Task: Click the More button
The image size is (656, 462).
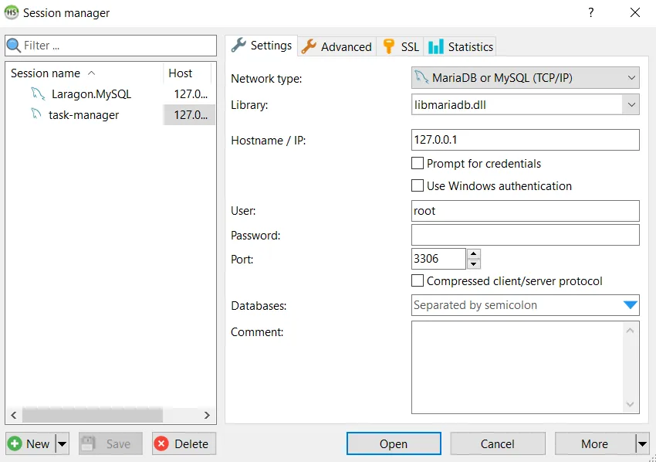Action: coord(594,443)
